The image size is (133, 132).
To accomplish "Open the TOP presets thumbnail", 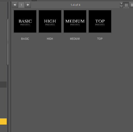I will (100, 21).
